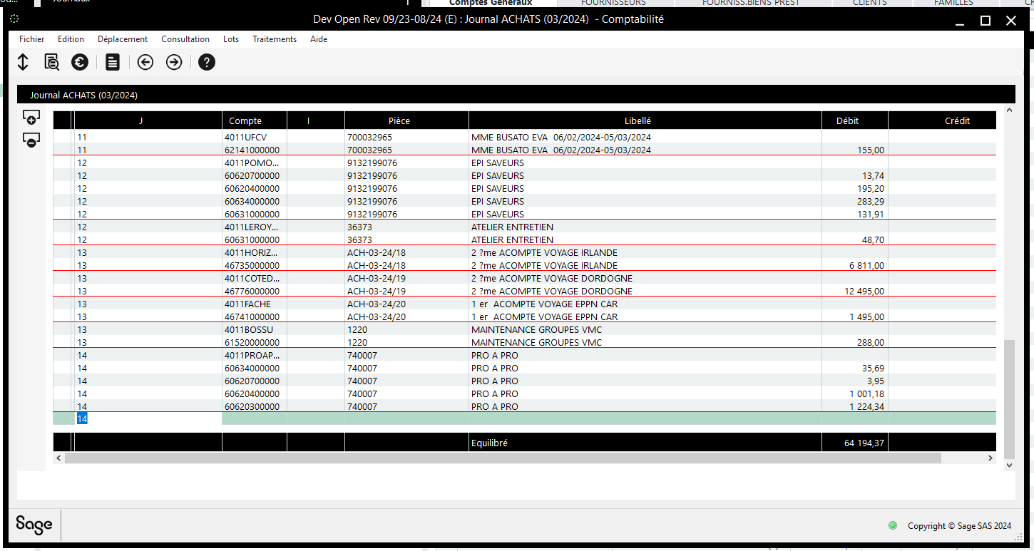
Task: Open the Traitements menu
Action: click(275, 39)
